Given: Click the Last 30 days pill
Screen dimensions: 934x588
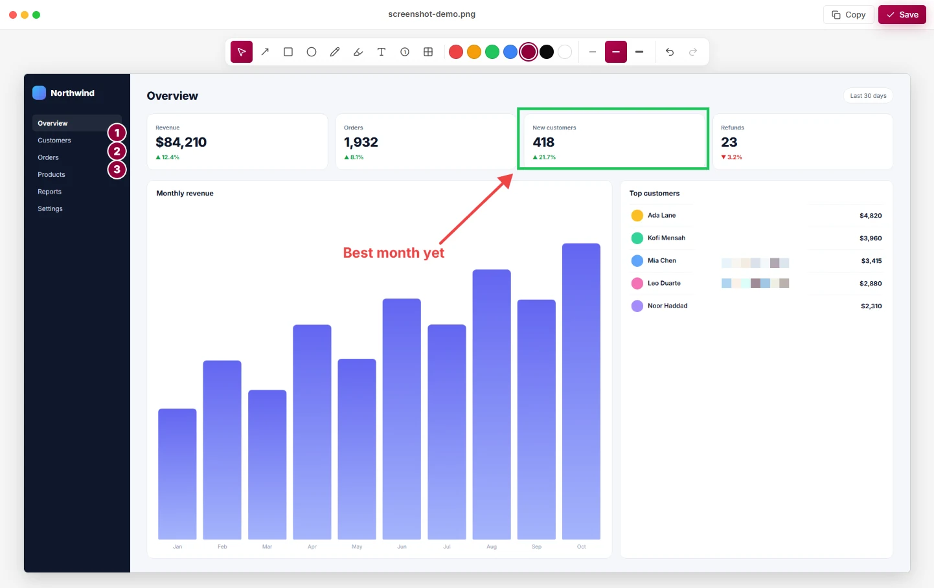Looking at the screenshot, I should pos(868,96).
